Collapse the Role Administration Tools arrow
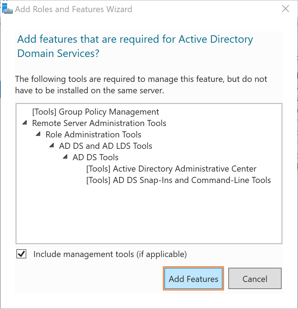 [x=38, y=134]
